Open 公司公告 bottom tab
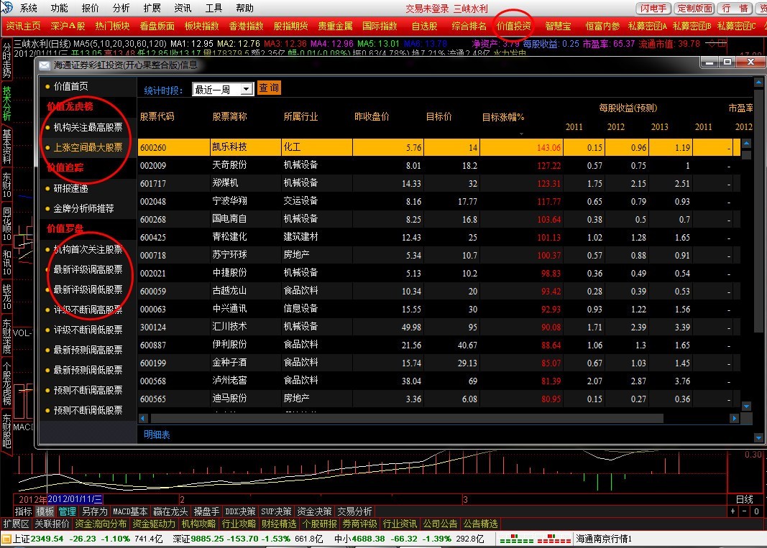Screen dimensions: 767x548 click(x=440, y=524)
